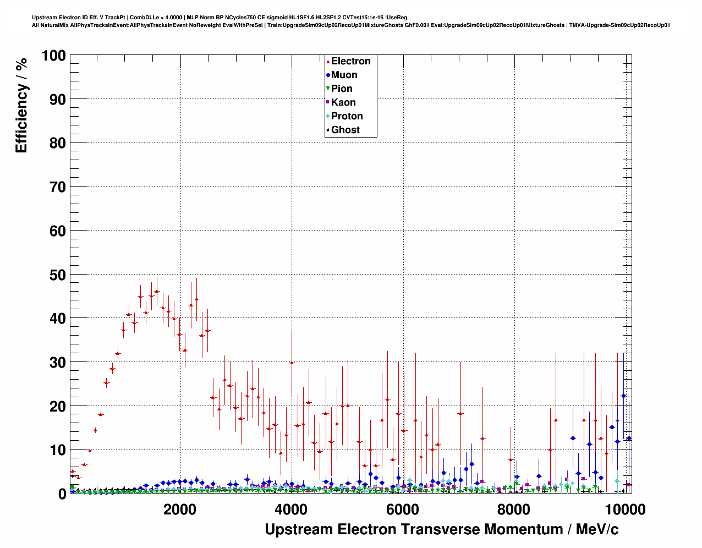This screenshot has width=702, height=548.
Task: Click the purple Kaon legend square
Action: tap(328, 103)
